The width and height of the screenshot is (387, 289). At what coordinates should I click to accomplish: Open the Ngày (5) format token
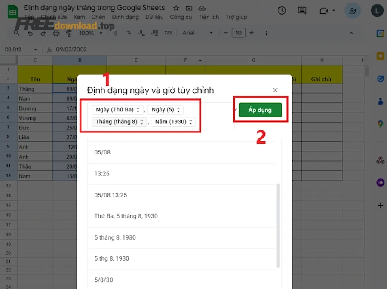click(166, 110)
